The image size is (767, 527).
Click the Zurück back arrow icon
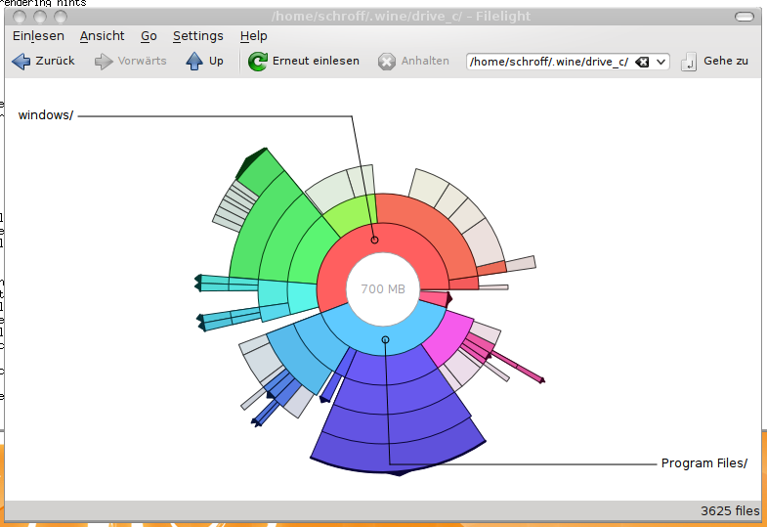pos(21,62)
